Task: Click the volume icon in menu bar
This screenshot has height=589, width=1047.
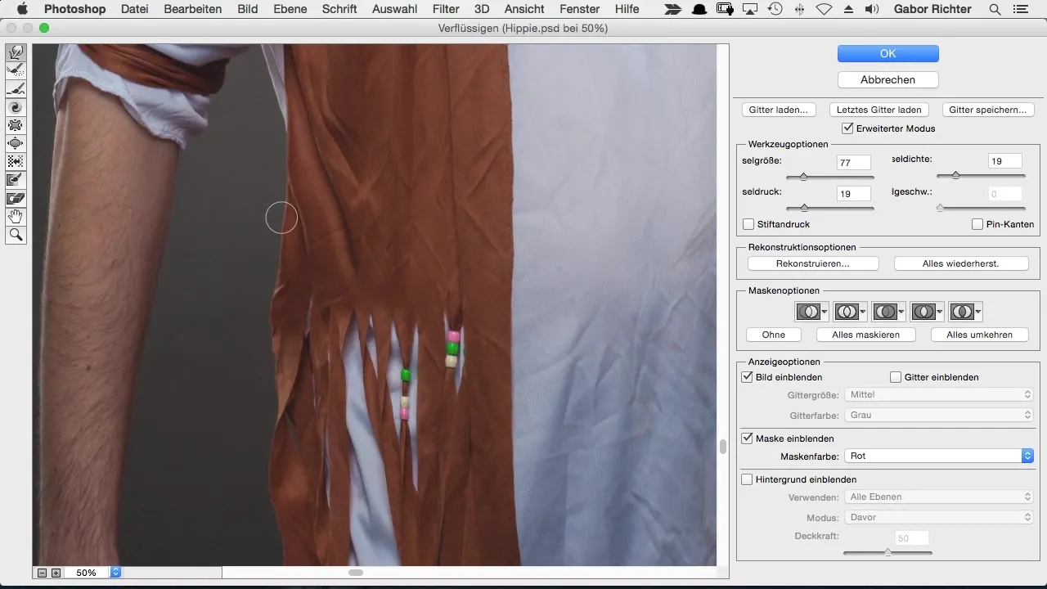Action: pos(872,9)
